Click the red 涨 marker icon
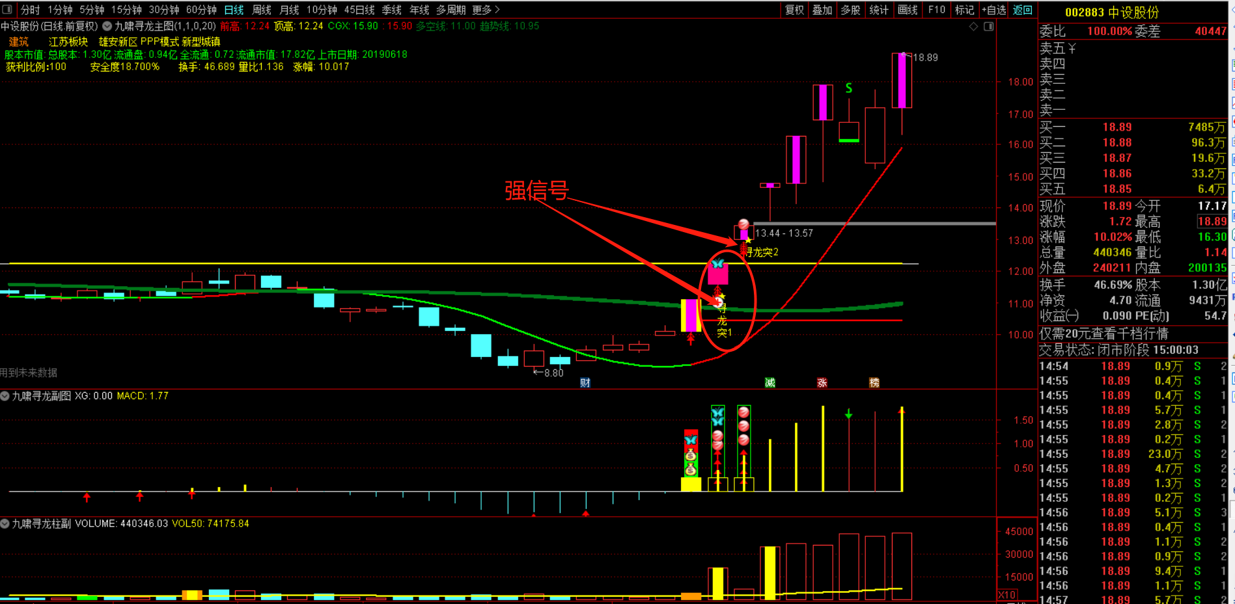The height and width of the screenshot is (604, 1235). click(x=822, y=383)
